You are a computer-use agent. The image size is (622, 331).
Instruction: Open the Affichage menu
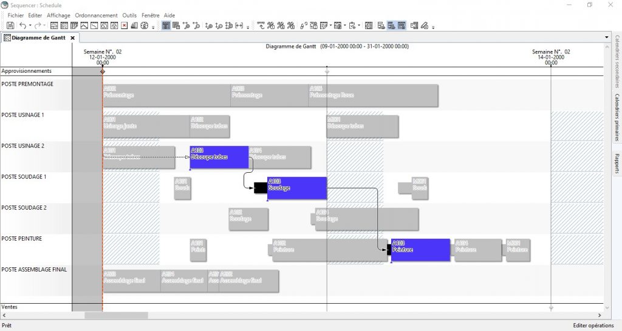[58, 15]
